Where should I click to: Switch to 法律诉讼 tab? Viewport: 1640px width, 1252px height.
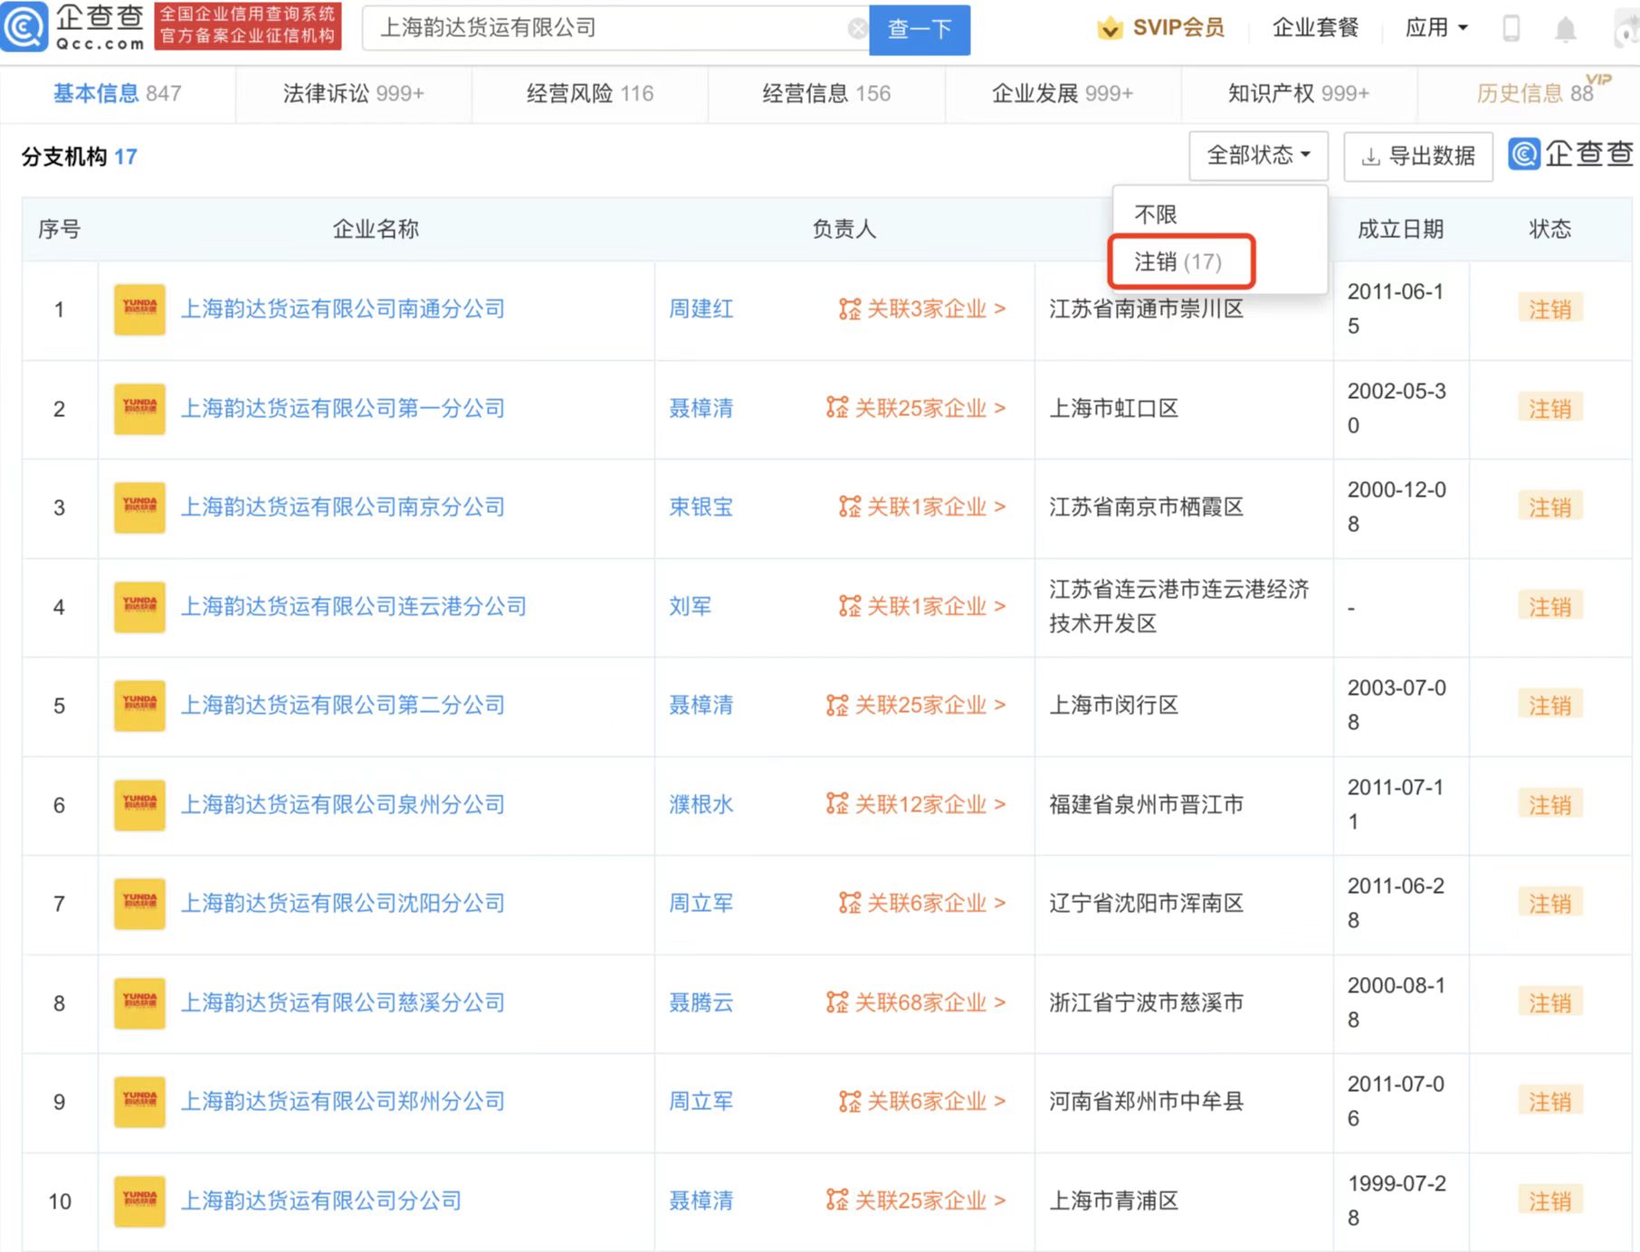click(x=354, y=93)
